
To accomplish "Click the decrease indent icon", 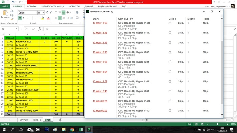I will 68,18.
